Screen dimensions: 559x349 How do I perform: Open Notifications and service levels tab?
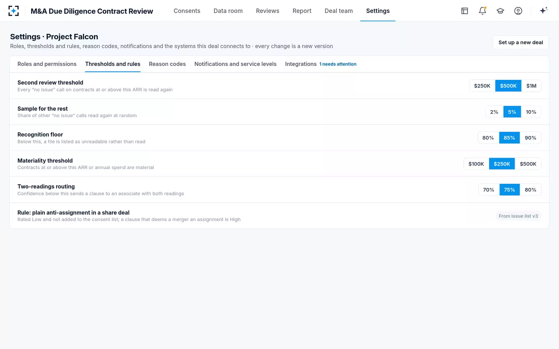pos(236,64)
